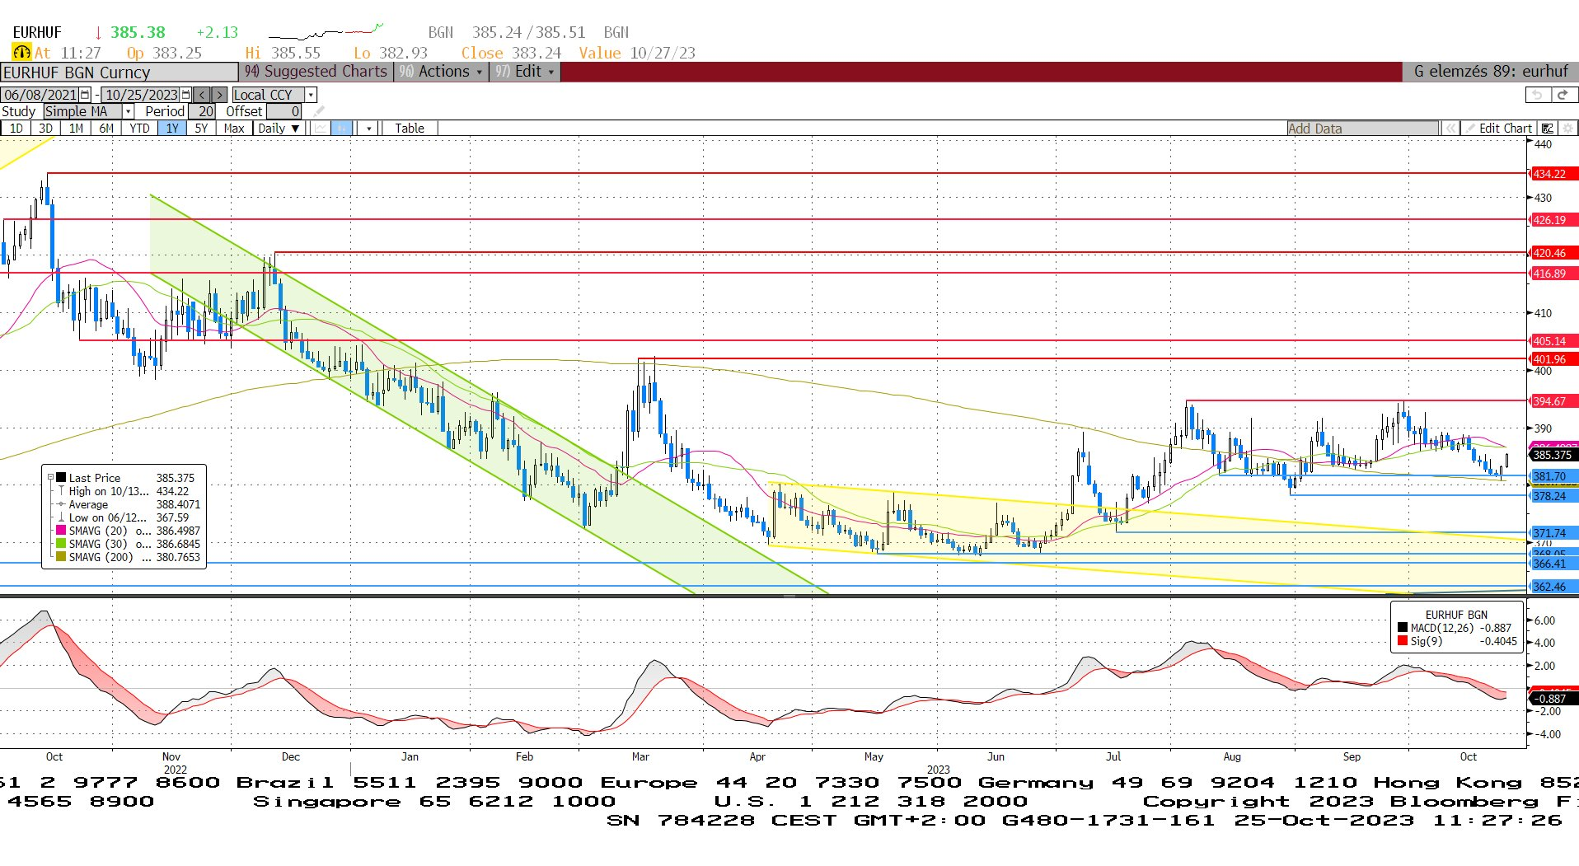The height and width of the screenshot is (866, 1579).
Task: Click the 420.46 red price level label
Action: tap(1553, 253)
